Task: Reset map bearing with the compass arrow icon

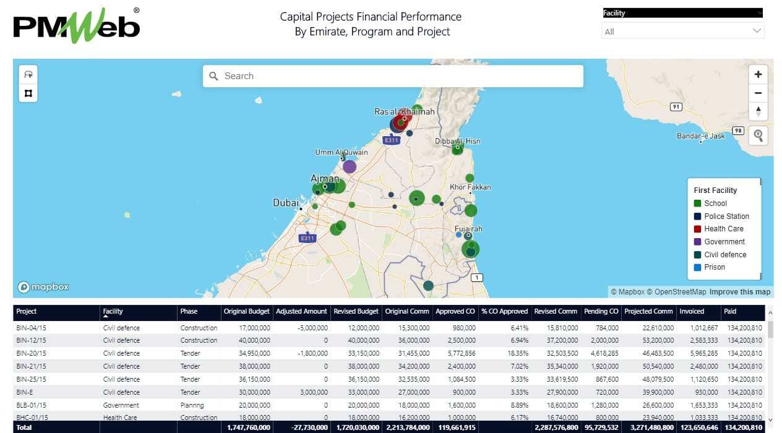Action: point(758,112)
